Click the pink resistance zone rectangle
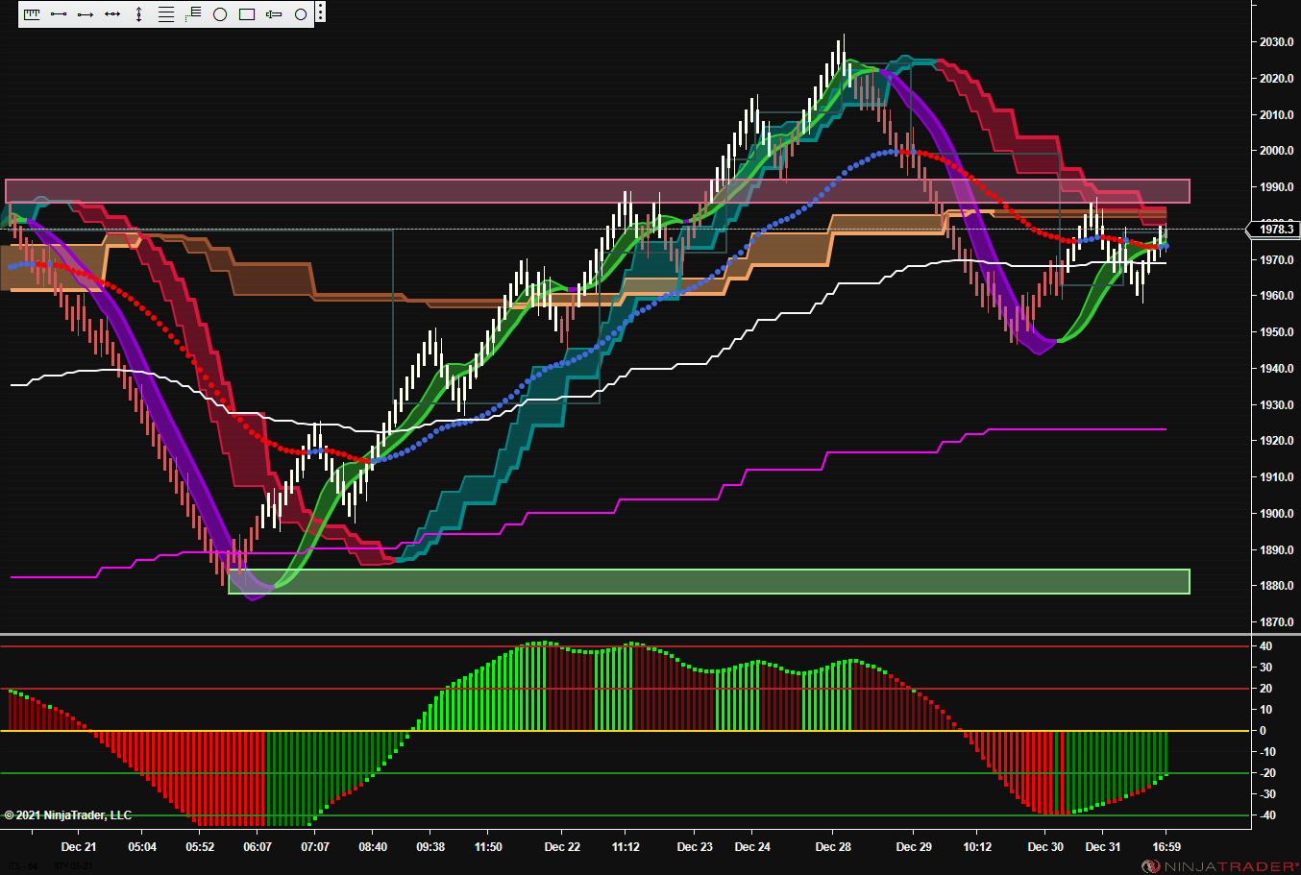This screenshot has height=875, width=1301. coord(598,191)
